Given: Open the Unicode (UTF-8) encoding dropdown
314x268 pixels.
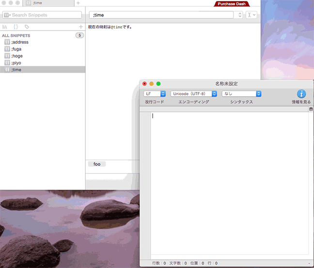Looking at the screenshot, I should tap(193, 93).
